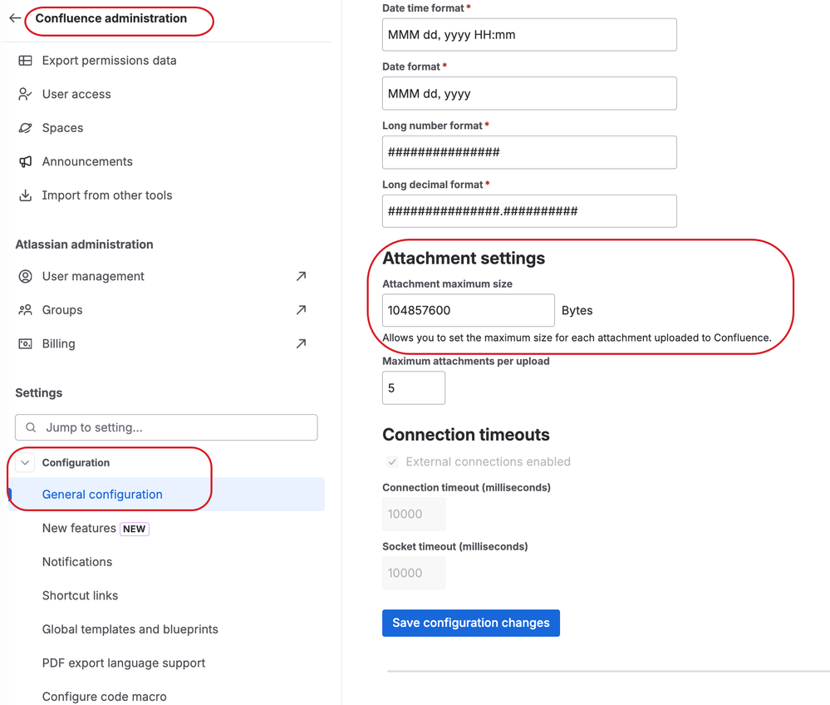The width and height of the screenshot is (830, 705).
Task: Open New features settings page
Action: (80, 529)
